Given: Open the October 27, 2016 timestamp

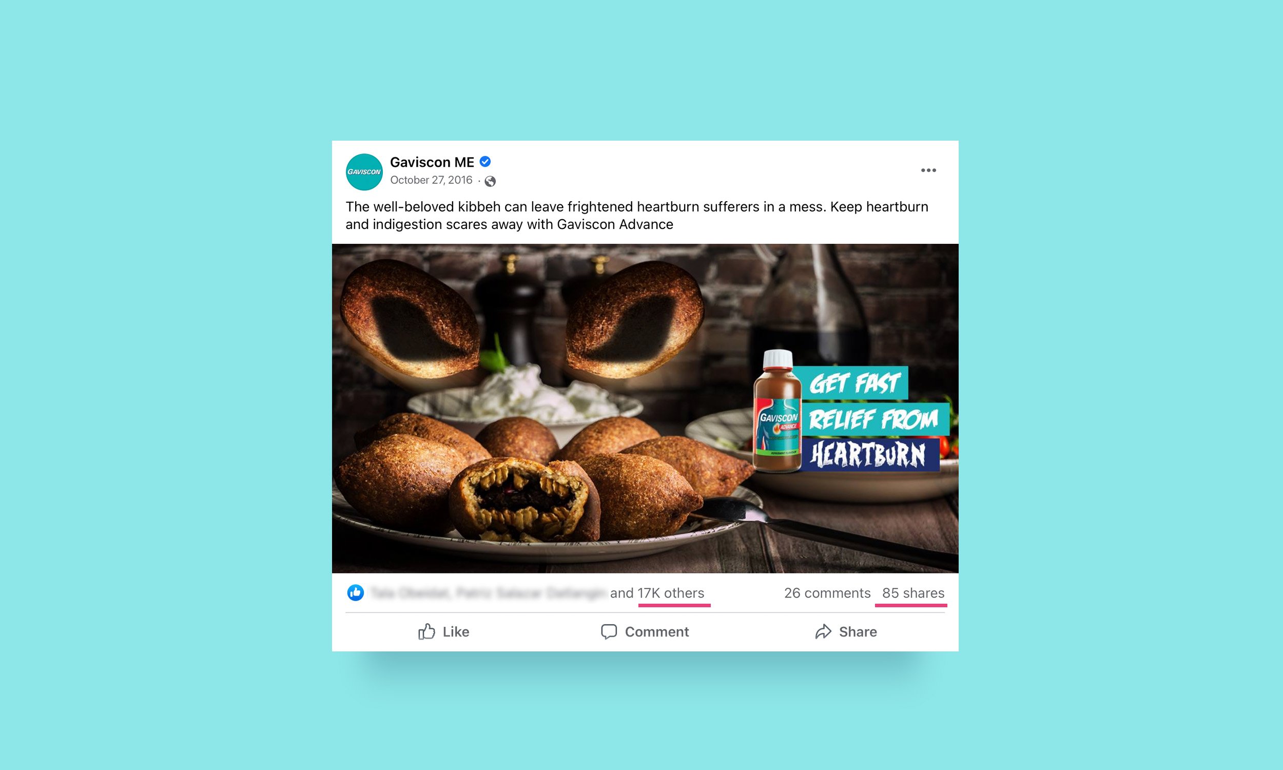Looking at the screenshot, I should [x=431, y=180].
